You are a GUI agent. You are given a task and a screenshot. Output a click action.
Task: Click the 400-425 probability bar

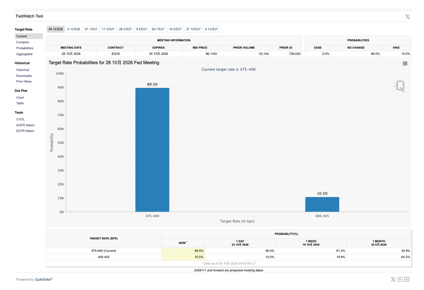pos(322,204)
